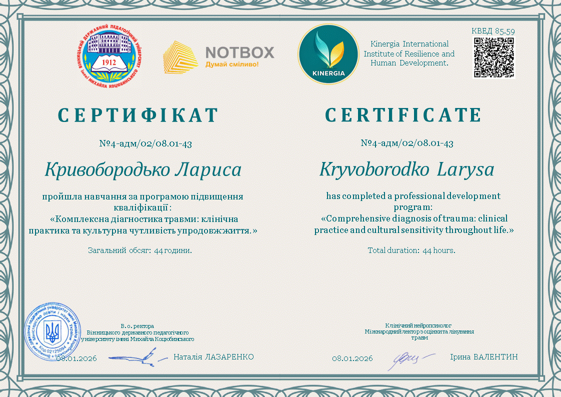Click 'Загальний обсяг: 44 години' text
Viewport: 561px width, 397px height.
click(x=140, y=250)
